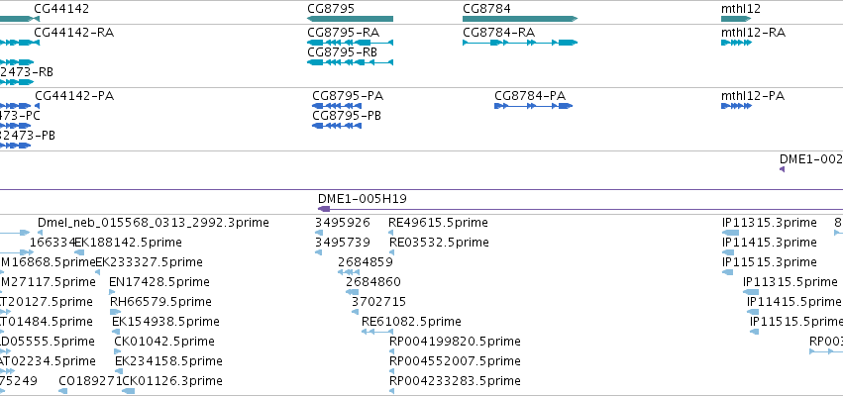Click the IP11315.3prime EST block

tap(730, 233)
